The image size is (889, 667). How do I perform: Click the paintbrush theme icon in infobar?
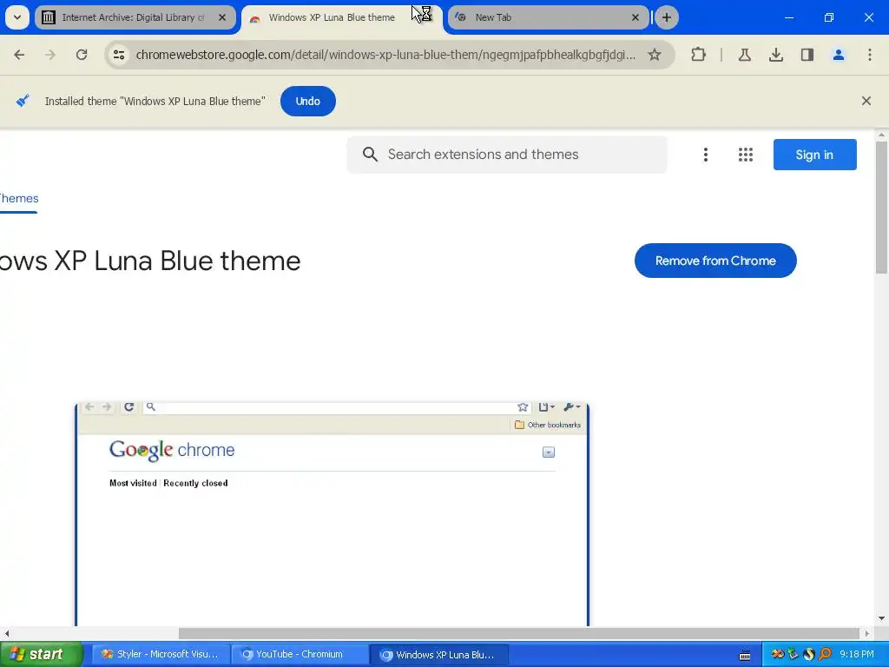coord(23,101)
